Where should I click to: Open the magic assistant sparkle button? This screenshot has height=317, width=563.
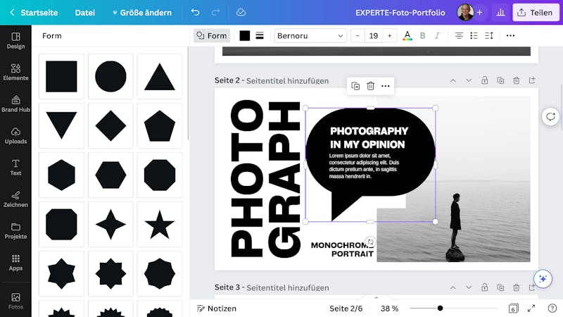543,279
